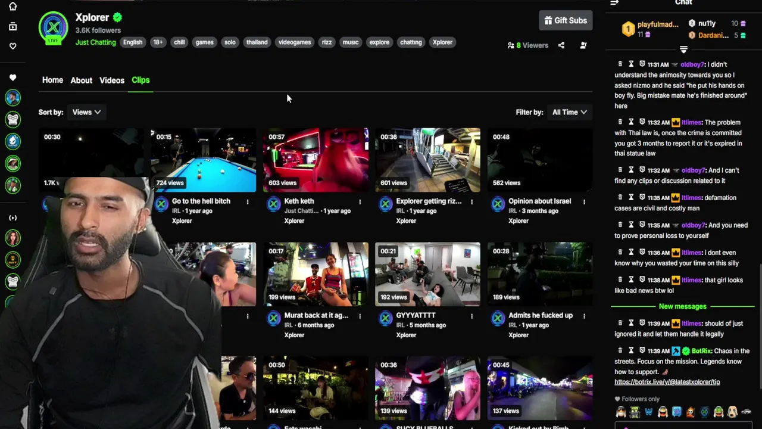Open options for Admits he fucked up clip
This screenshot has width=762, height=429.
[x=584, y=316]
